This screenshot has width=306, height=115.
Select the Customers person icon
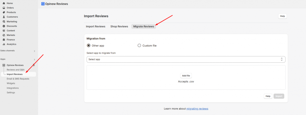click(x=4, y=17)
